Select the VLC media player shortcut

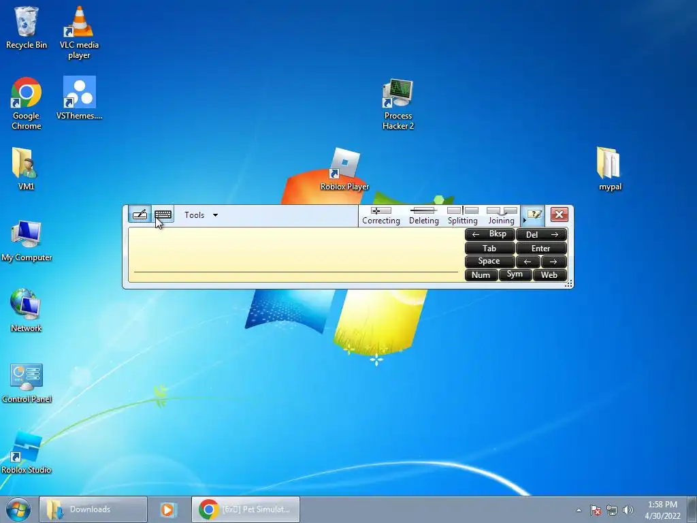click(79, 33)
